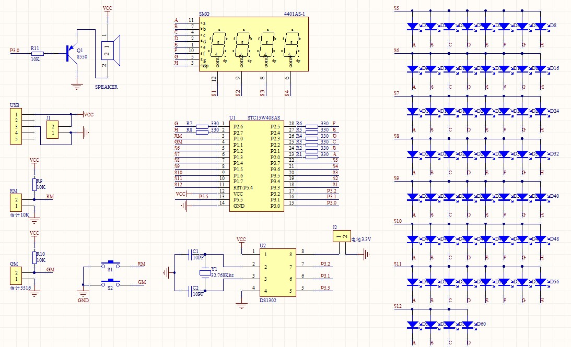Image resolution: width=571 pixels, height=347 pixels.
Task: Select the J2 battery connector
Action: coord(341,236)
